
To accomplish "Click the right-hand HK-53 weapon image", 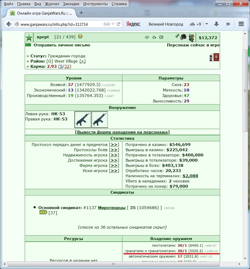I will coord(100,120).
